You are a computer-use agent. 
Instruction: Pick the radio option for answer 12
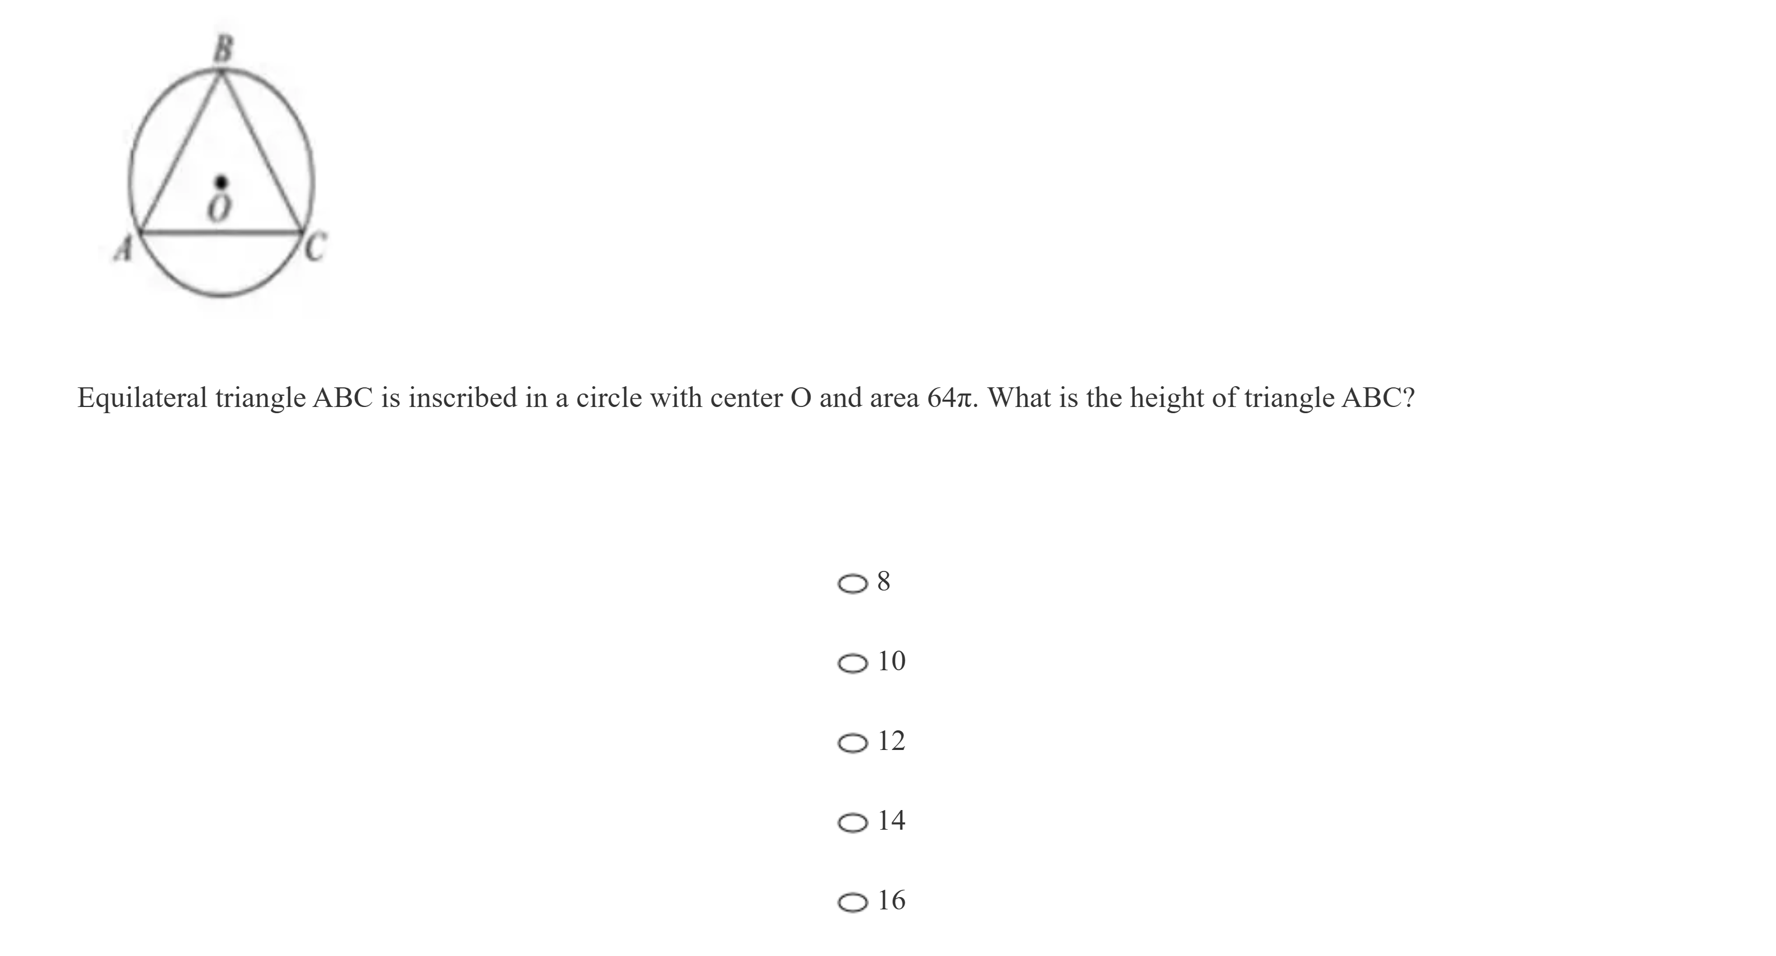pos(852,743)
